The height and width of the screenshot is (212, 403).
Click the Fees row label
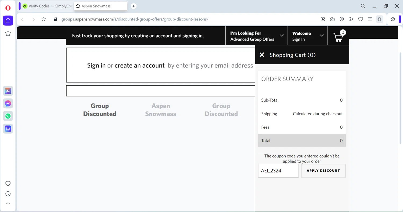pos(265,127)
